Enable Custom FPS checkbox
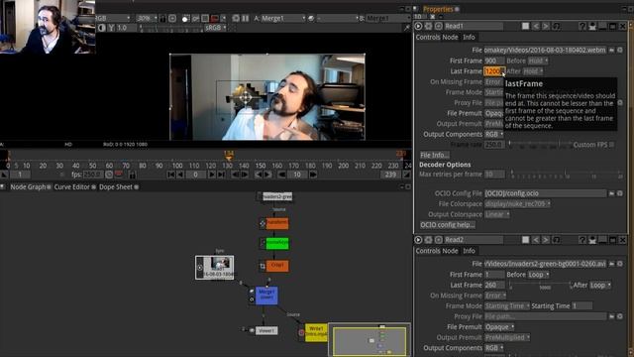 coord(612,145)
